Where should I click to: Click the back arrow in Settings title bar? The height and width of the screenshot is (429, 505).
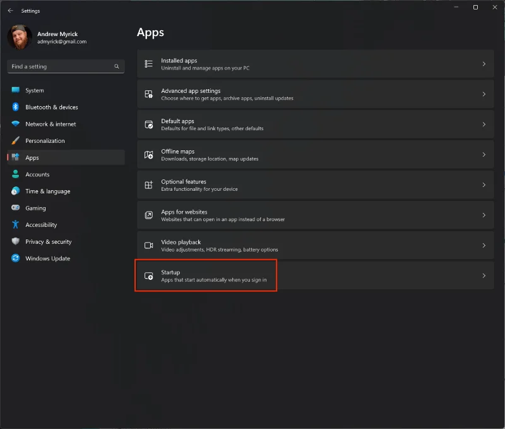tap(10, 11)
